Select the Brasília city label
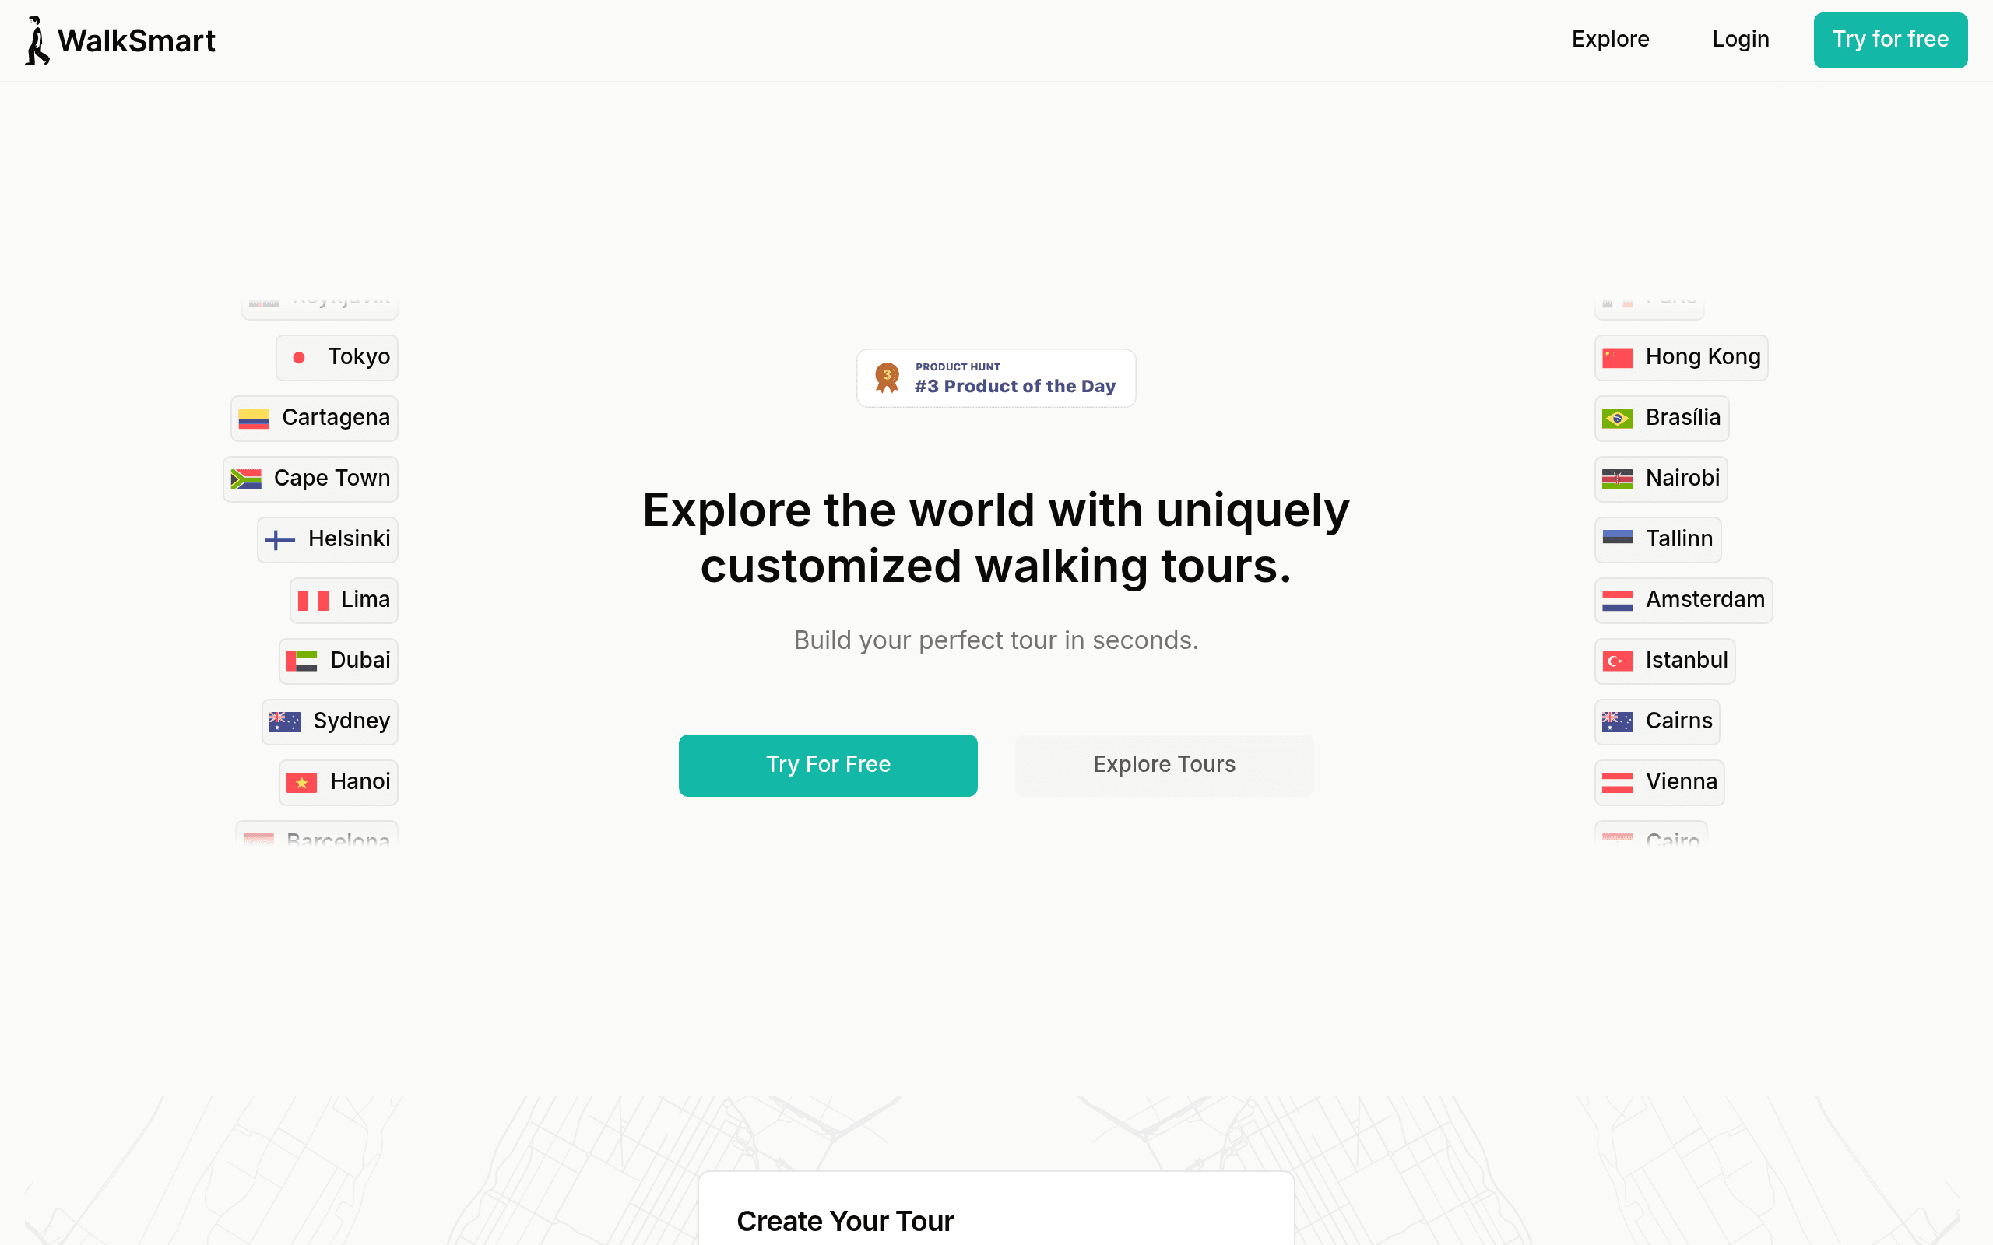The image size is (1993, 1245). [1682, 418]
